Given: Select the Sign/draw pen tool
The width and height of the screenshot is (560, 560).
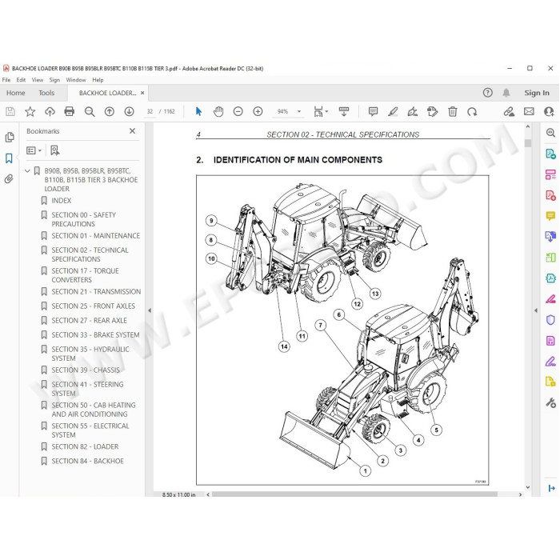Looking at the screenshot, I should coord(413,112).
